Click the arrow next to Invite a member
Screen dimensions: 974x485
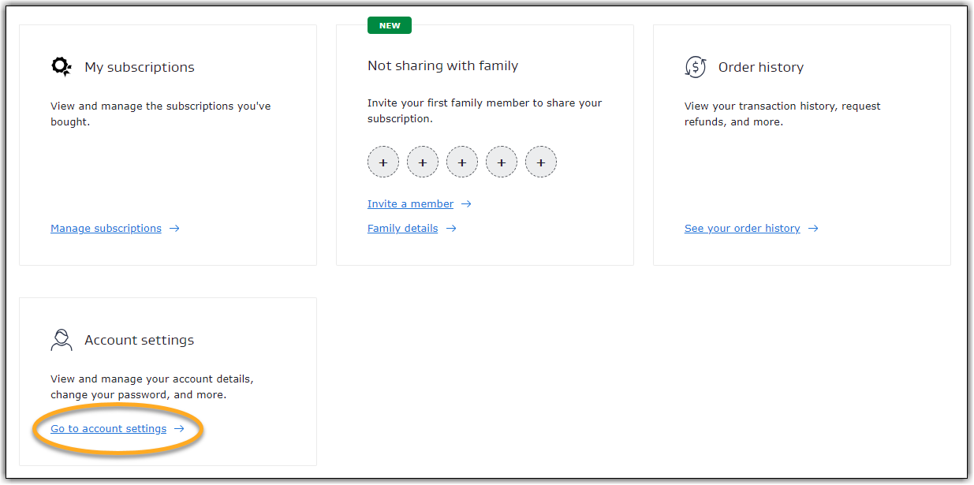coord(466,204)
